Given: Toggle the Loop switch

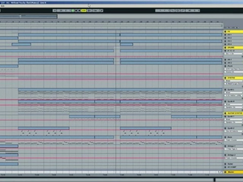Looking at the screenshot, I should pyautogui.click(x=178, y=11).
